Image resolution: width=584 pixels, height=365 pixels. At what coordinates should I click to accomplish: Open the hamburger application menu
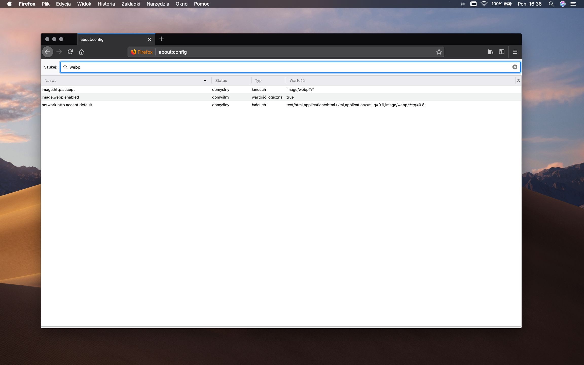(x=515, y=52)
